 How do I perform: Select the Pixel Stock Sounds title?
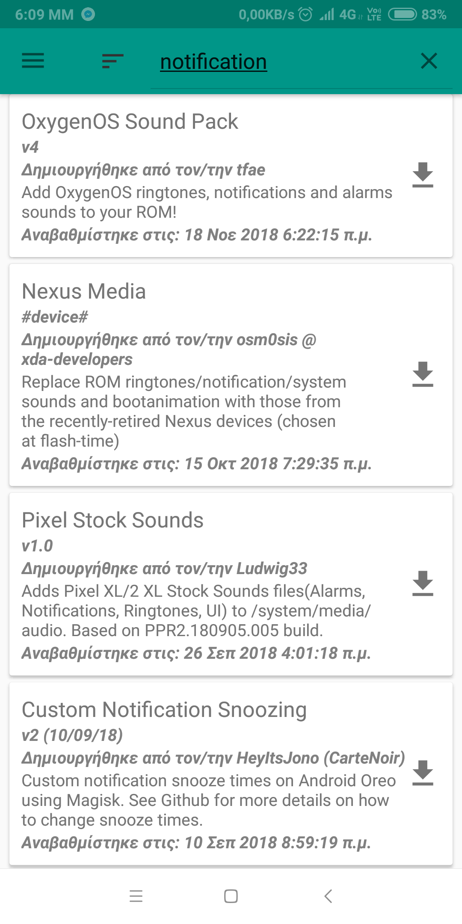pyautogui.click(x=113, y=520)
